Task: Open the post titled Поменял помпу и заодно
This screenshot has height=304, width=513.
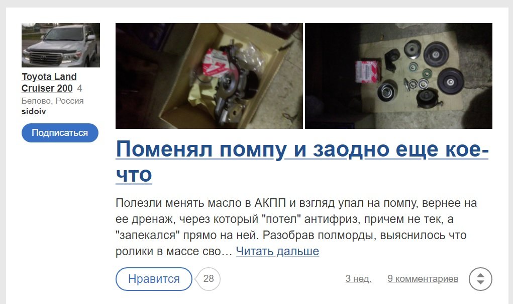Action: pyautogui.click(x=302, y=162)
